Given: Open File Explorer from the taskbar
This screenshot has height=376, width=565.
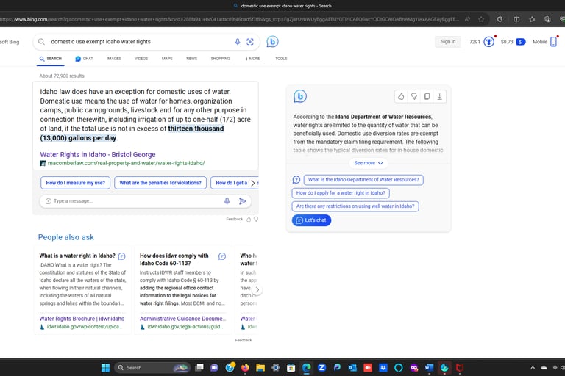Looking at the screenshot, I should pyautogui.click(x=260, y=367).
